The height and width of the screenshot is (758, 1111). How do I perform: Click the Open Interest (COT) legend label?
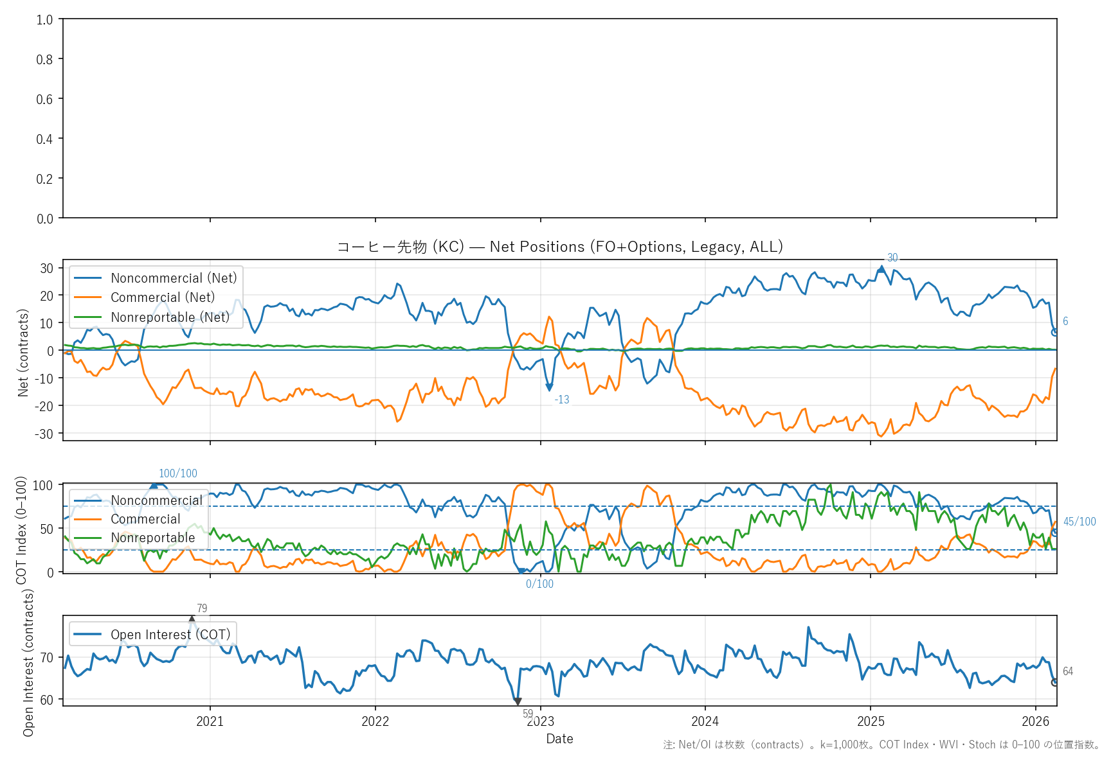pos(170,635)
